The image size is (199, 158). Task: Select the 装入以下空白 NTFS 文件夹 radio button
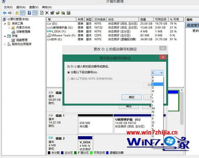click(x=69, y=79)
